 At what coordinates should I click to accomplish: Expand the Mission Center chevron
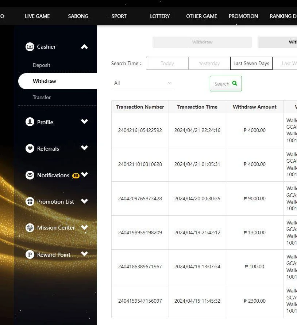(x=84, y=227)
